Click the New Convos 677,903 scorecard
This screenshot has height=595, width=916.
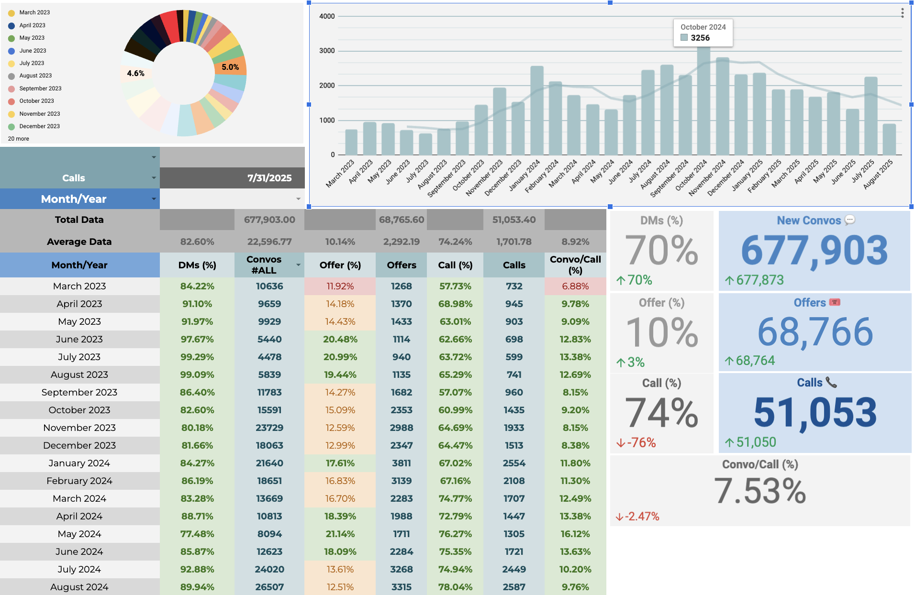point(815,251)
